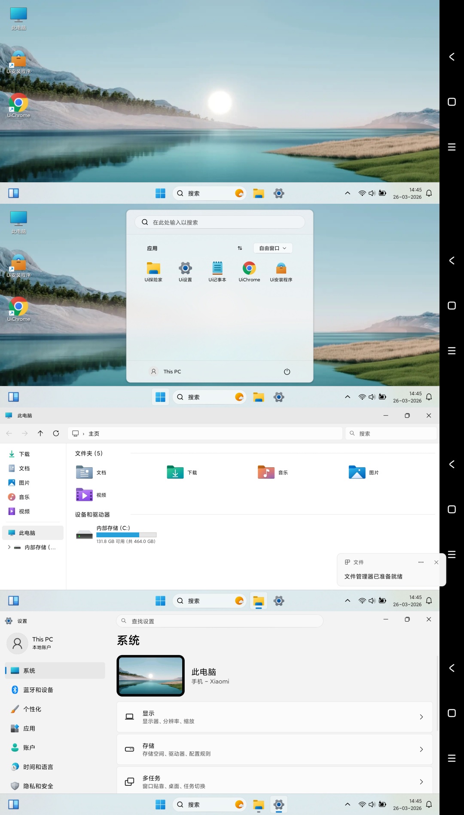Open the three-dot menu on 文件 notification

click(421, 562)
